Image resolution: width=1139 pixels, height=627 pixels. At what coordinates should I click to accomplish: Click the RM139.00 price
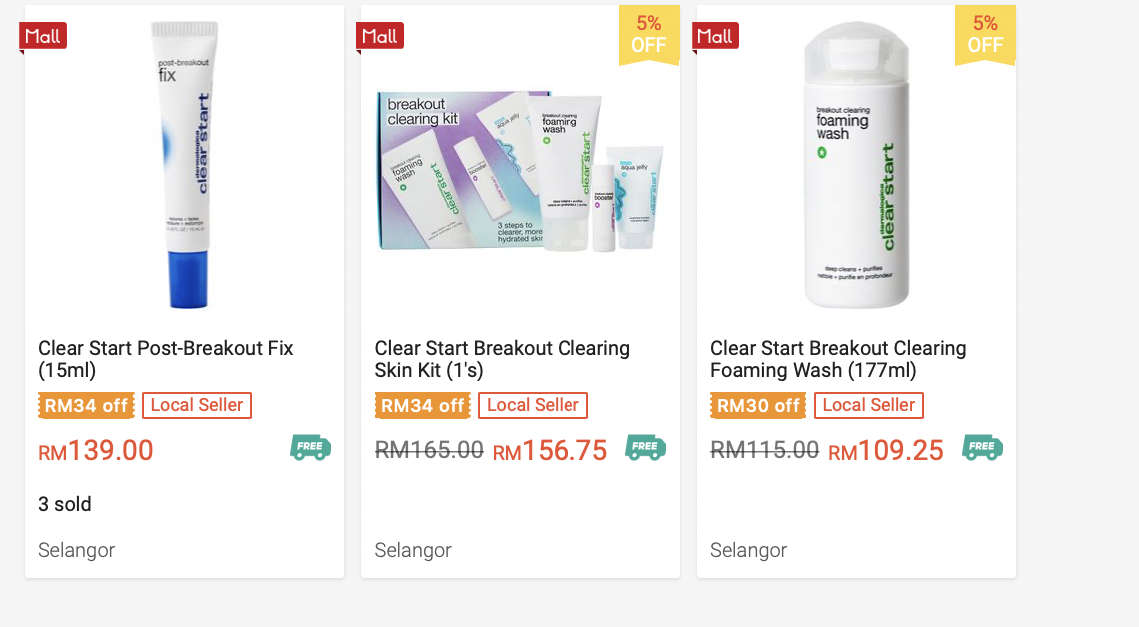click(x=96, y=451)
